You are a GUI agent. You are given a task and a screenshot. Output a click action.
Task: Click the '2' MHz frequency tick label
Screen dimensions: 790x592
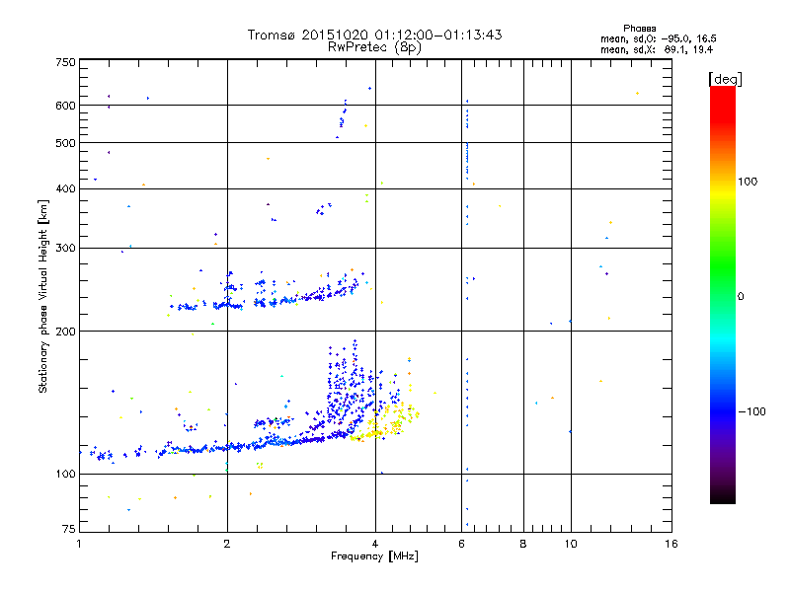[227, 544]
